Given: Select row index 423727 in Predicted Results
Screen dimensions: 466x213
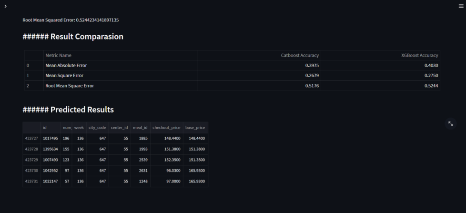Looking at the screenshot, I should [31, 138].
